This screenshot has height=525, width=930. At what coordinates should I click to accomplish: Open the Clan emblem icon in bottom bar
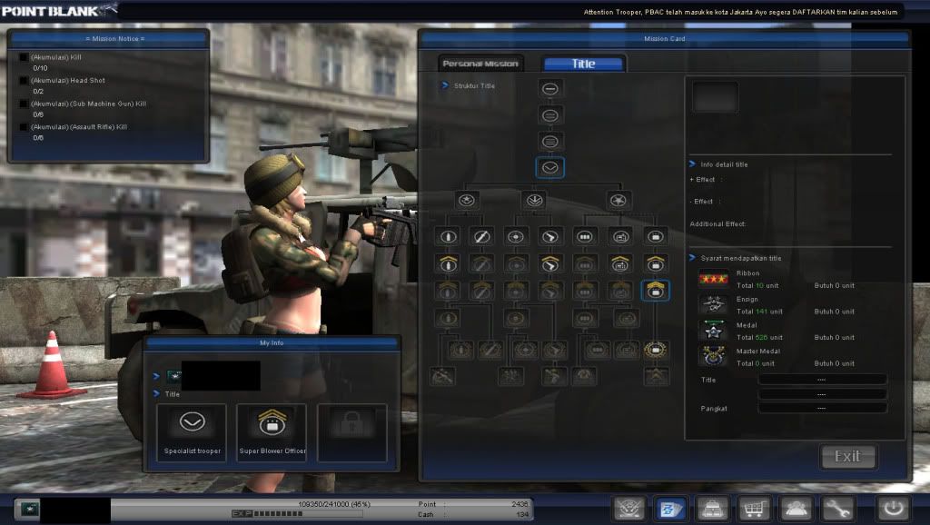(629, 509)
